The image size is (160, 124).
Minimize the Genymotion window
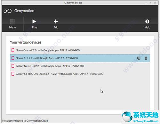click(x=146, y=3)
